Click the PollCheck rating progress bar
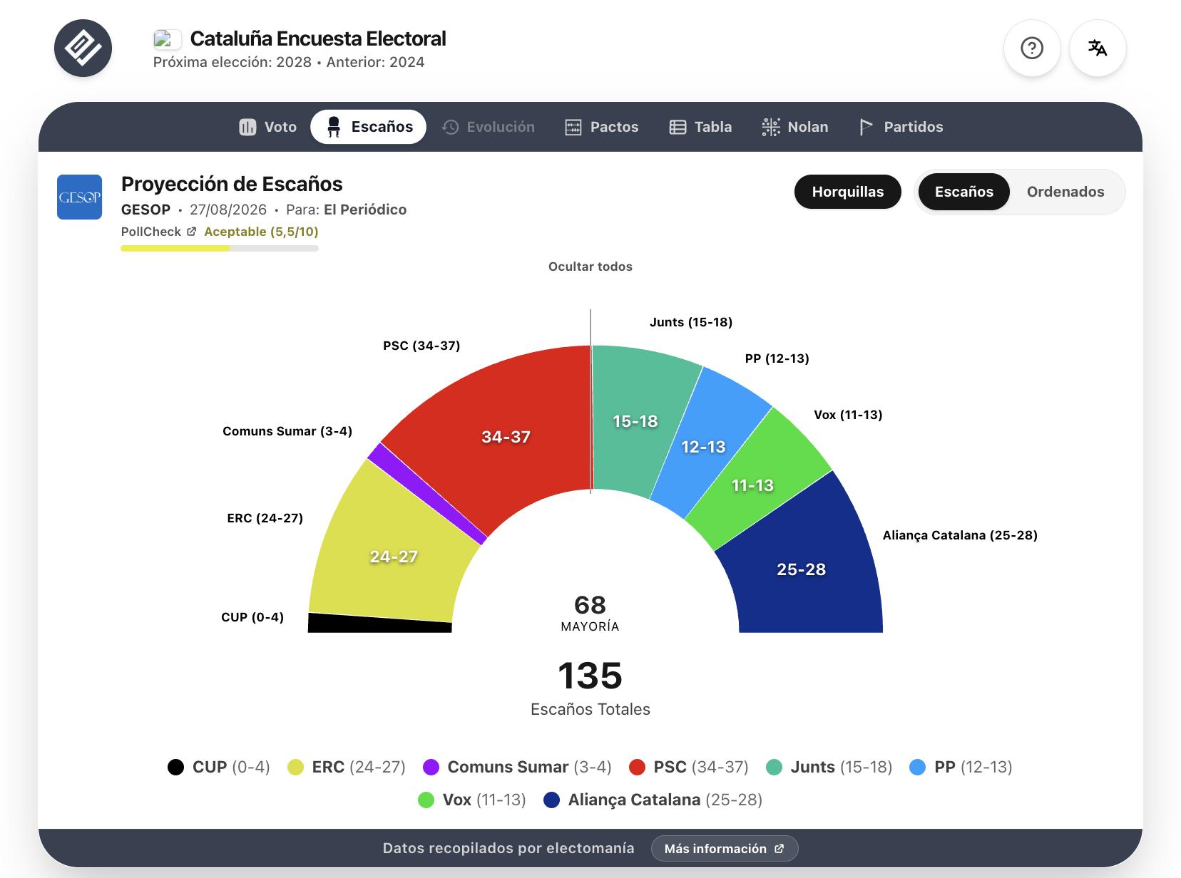Screen dimensions: 1181x878 pos(220,249)
